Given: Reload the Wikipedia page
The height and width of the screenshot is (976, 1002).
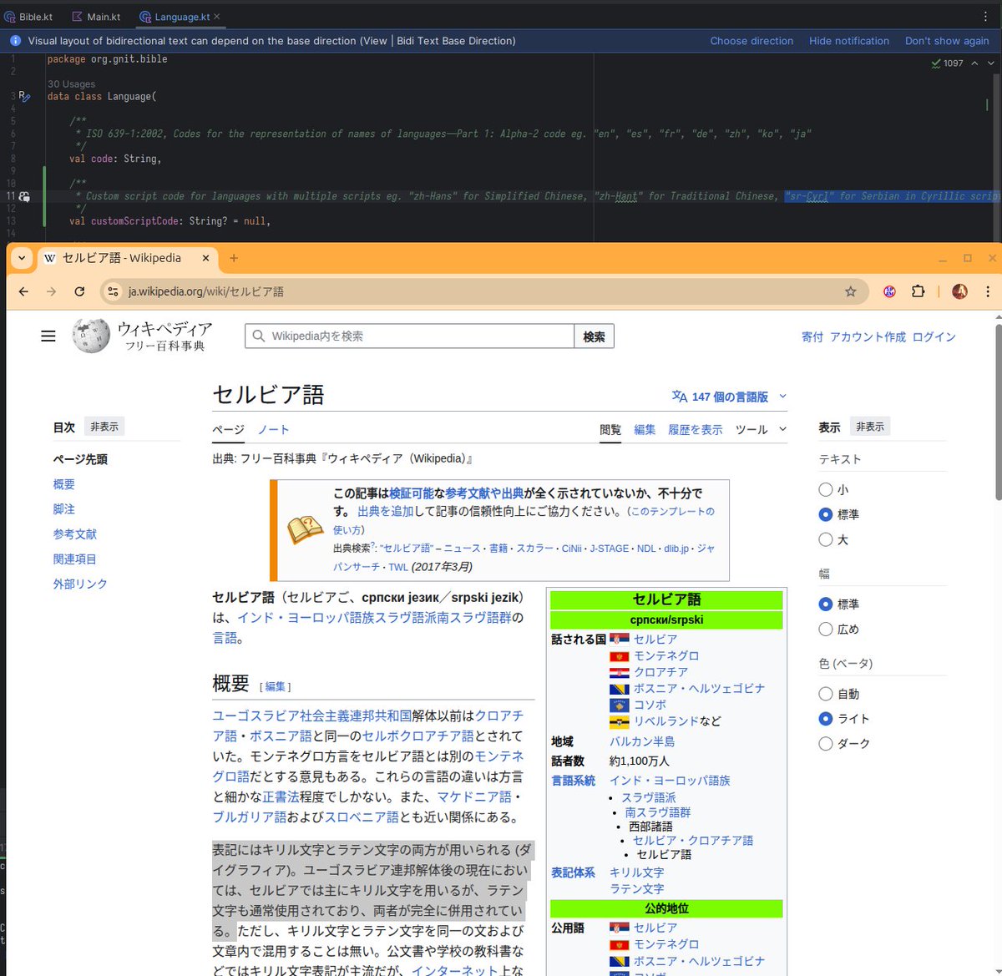Looking at the screenshot, I should 79,291.
